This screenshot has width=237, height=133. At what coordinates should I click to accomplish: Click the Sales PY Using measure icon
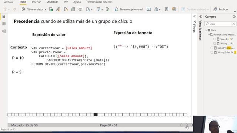coord(216,48)
